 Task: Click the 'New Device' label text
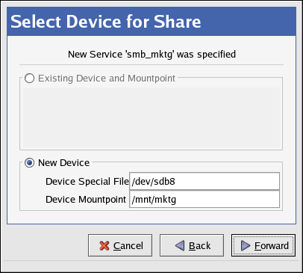63,163
